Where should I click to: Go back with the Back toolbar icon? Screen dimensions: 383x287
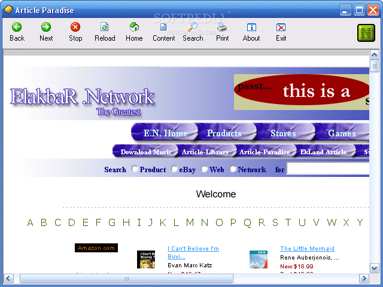17,27
